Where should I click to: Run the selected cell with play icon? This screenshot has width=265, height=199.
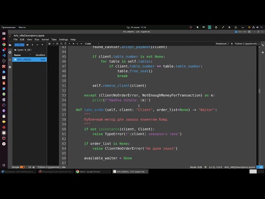tap(69, 44)
